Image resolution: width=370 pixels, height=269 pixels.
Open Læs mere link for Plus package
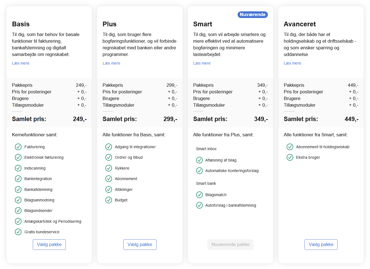111,63
